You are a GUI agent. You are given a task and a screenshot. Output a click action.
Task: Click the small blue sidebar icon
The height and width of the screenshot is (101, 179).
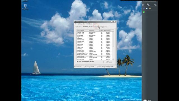tap(144, 8)
